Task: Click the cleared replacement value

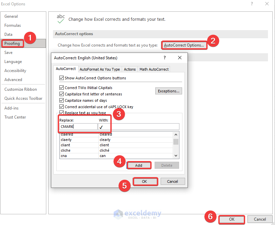Action: (x=106, y=135)
